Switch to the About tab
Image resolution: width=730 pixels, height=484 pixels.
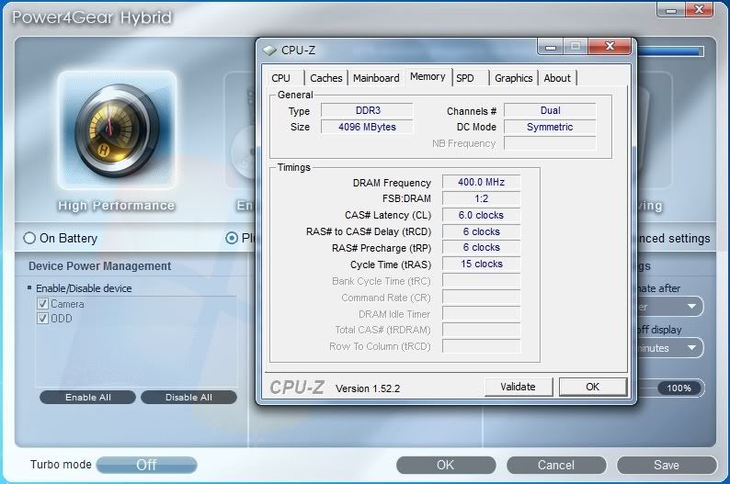(557, 78)
